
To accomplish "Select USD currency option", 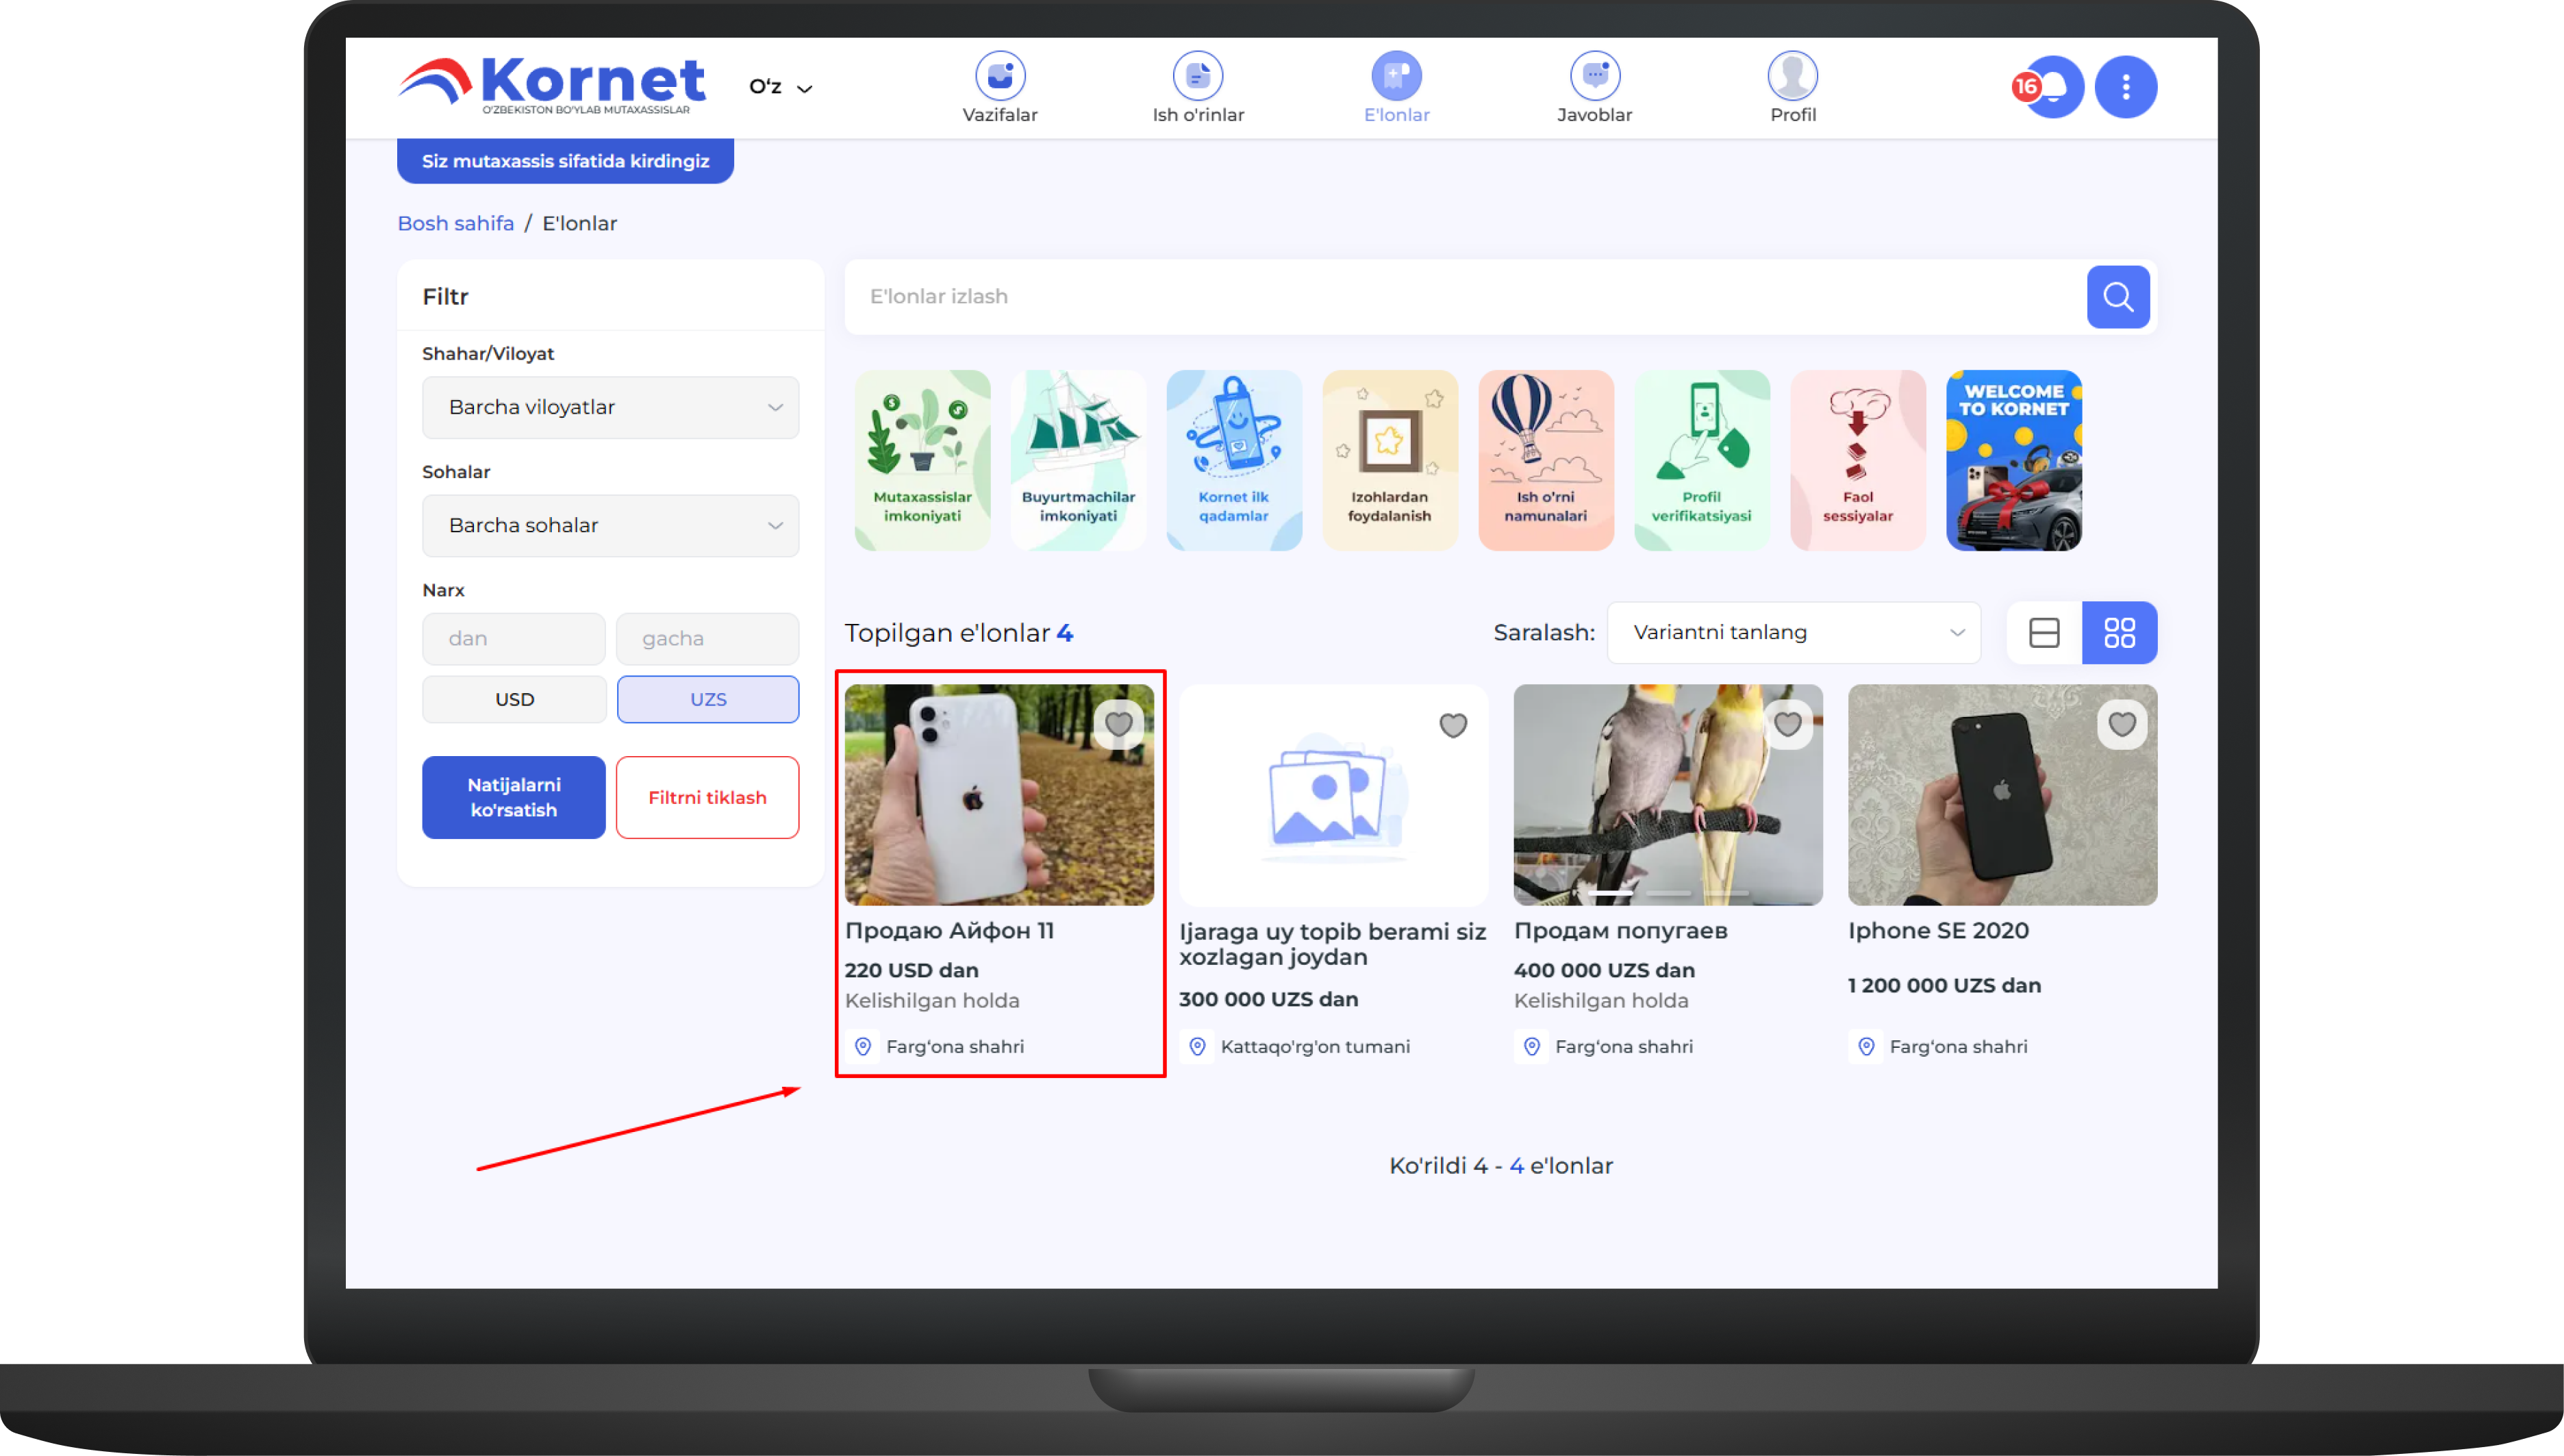I will (x=514, y=700).
